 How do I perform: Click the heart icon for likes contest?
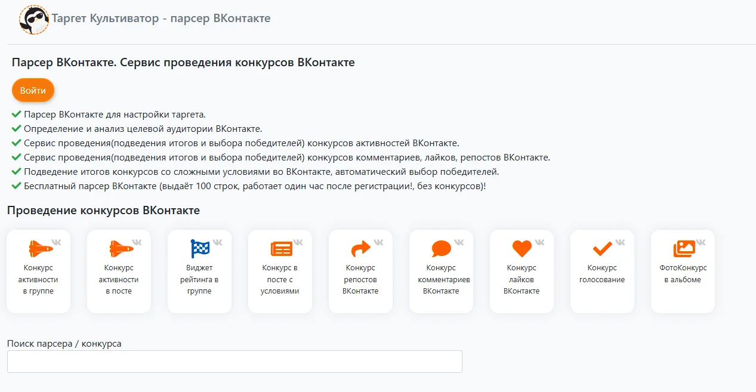[x=522, y=248]
